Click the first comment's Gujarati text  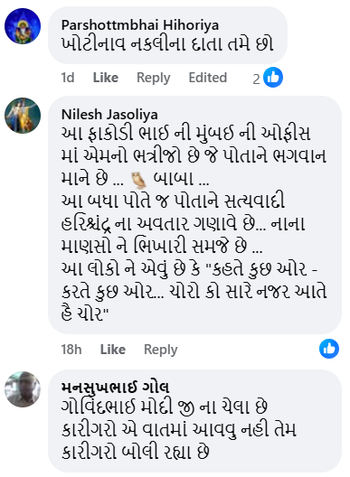pos(167,44)
